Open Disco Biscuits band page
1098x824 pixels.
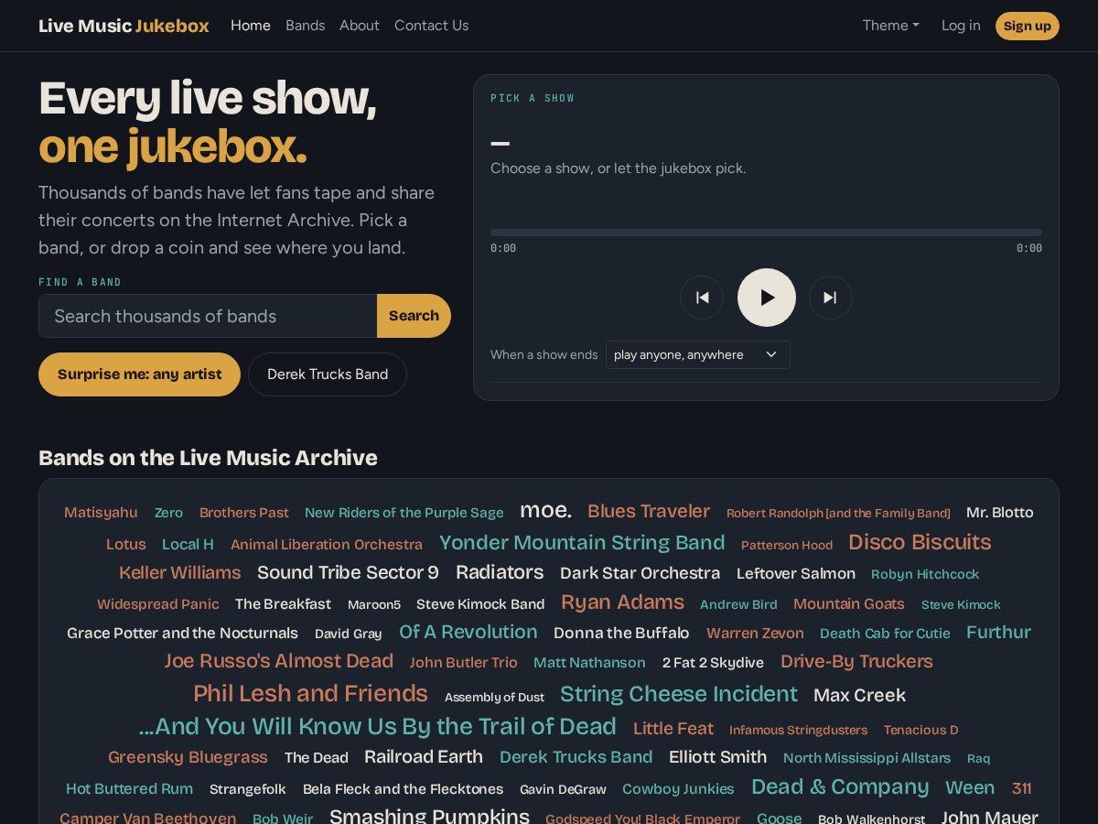[920, 542]
